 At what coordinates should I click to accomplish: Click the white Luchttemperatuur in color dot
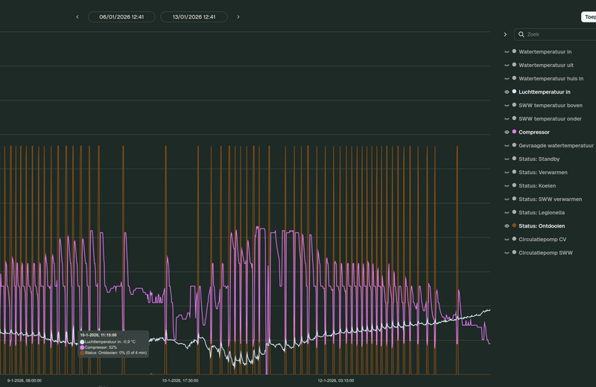[514, 92]
